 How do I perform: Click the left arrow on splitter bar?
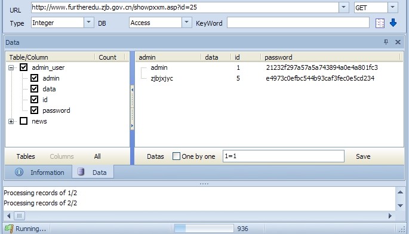tap(132, 90)
